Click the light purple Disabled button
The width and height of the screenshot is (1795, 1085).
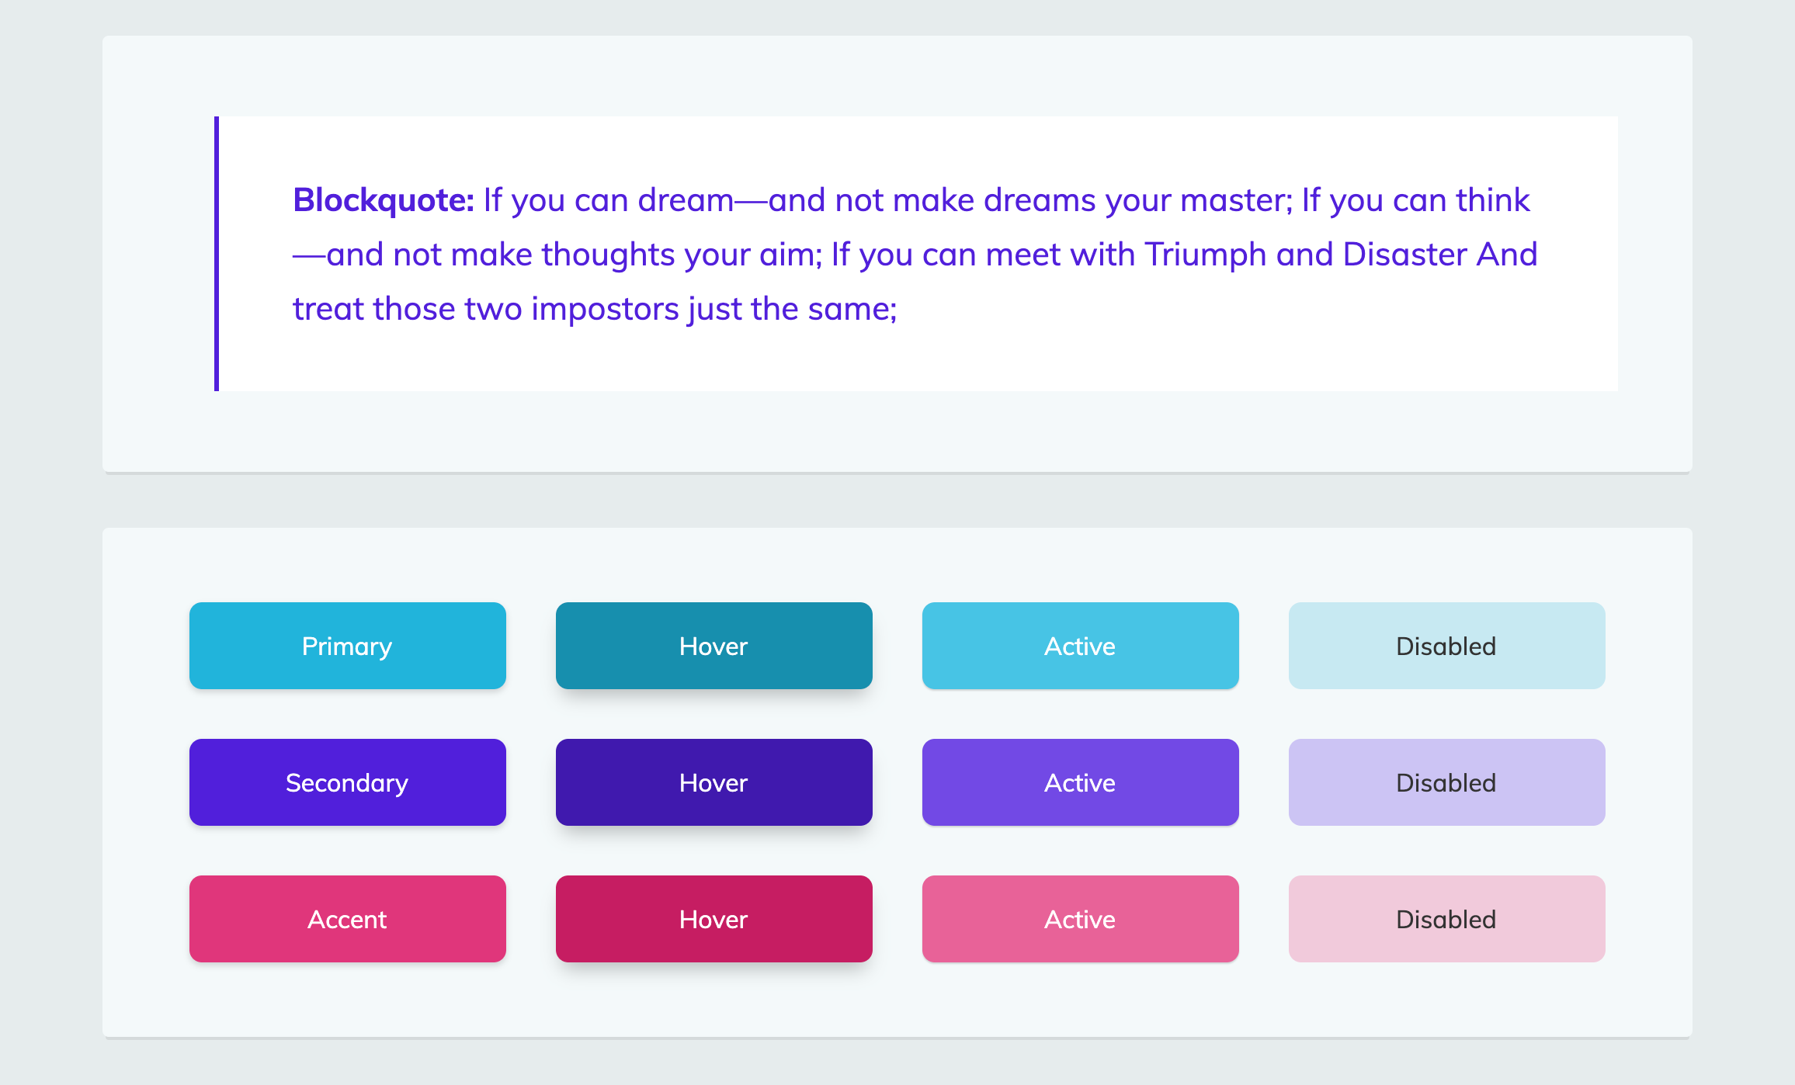[1446, 782]
